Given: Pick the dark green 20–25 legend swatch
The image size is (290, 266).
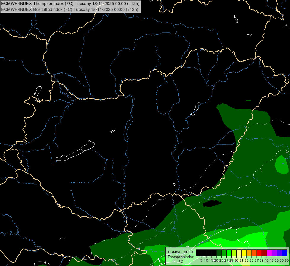Looking at the screenshot, I should [219, 253].
